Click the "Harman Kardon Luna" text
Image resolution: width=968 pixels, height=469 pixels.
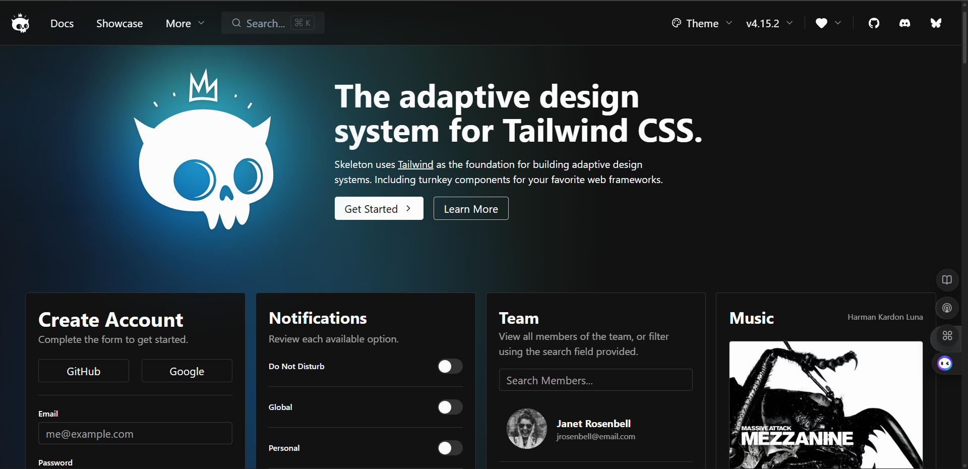tap(885, 317)
